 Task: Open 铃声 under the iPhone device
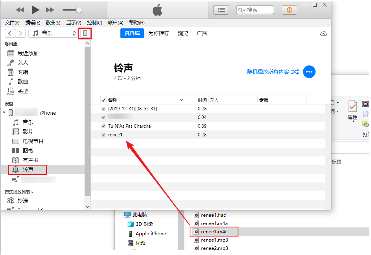click(x=28, y=170)
